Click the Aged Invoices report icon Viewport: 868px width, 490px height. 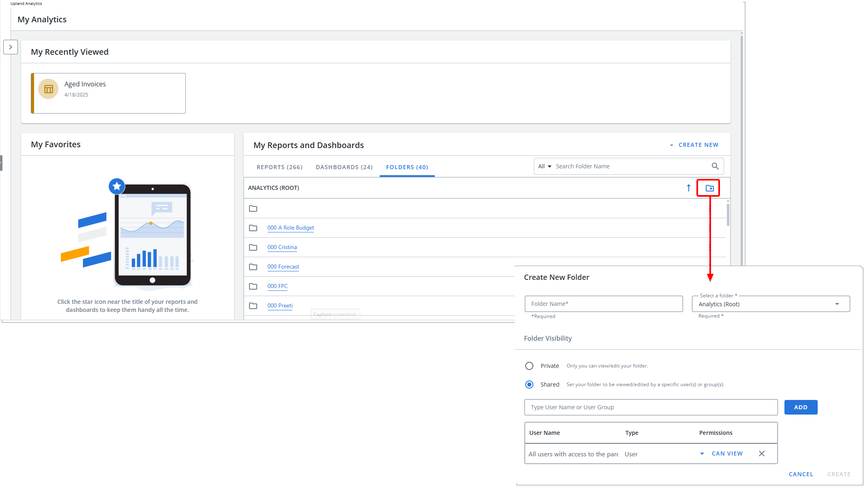click(48, 89)
